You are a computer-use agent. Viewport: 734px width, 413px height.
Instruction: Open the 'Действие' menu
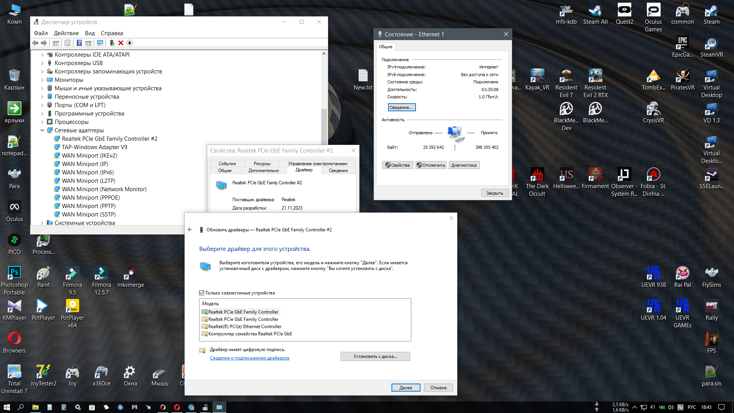[66, 33]
